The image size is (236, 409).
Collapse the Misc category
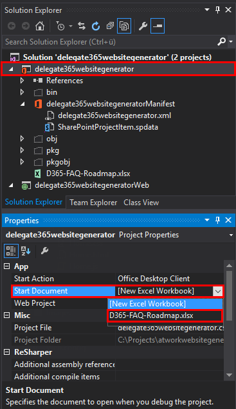point(7,315)
